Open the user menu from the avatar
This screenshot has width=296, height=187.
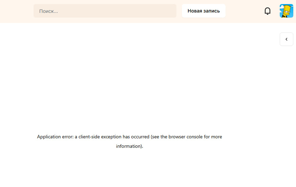click(x=287, y=11)
